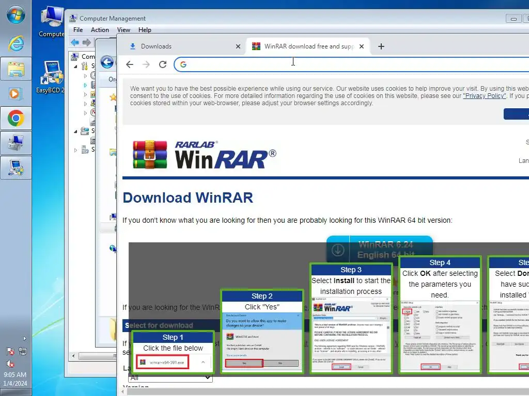Image resolution: width=529 pixels, height=396 pixels.
Task: Click the 'Download WinRAR' heading
Action: tap(188, 197)
